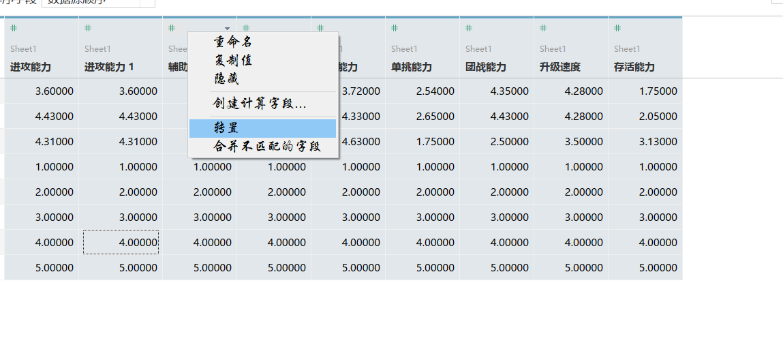Image resolution: width=783 pixels, height=345 pixels.
Task: Click the Sheet1 label above 存活能力
Action: point(627,49)
